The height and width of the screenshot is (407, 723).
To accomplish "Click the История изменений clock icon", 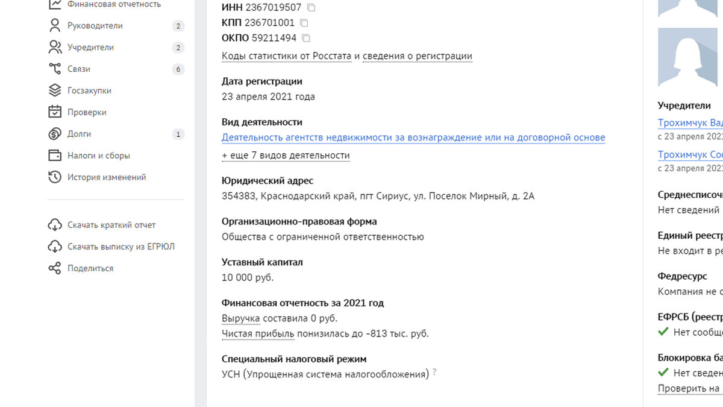I will [x=55, y=177].
